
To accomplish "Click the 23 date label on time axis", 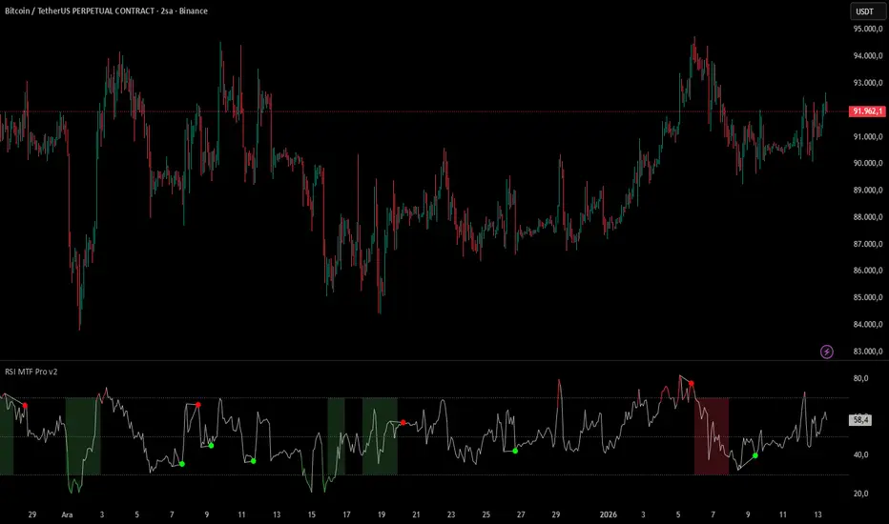I will tap(451, 514).
